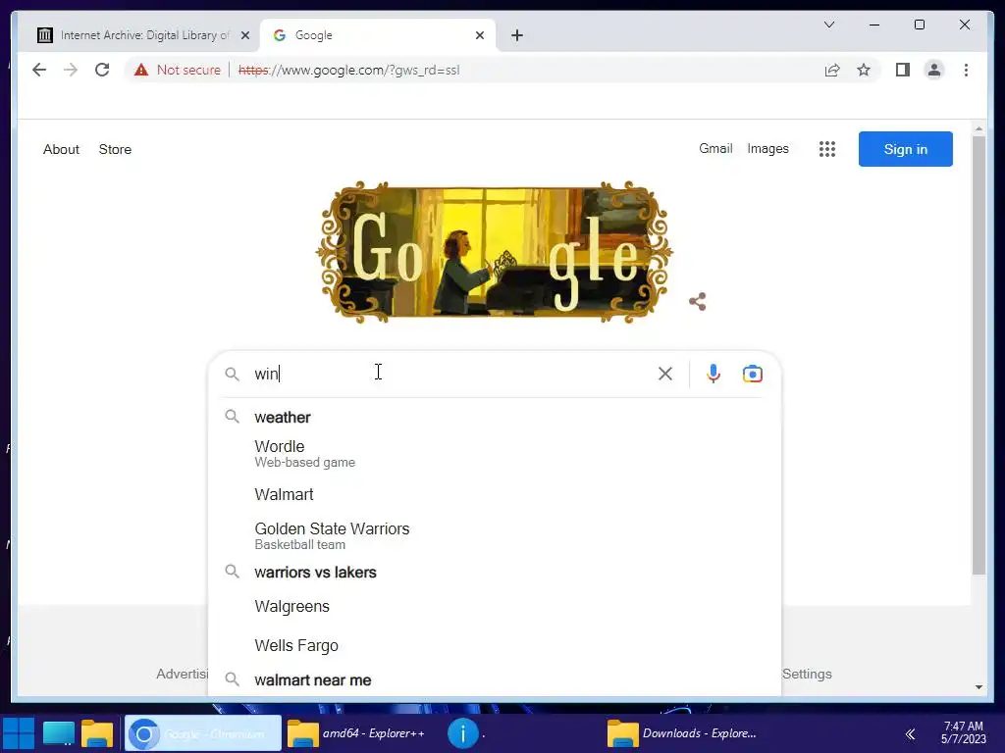1005x753 pixels.
Task: Open the About link
Action: tap(61, 149)
